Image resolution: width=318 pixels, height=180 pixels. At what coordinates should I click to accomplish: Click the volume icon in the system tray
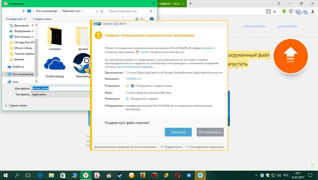[279, 175]
